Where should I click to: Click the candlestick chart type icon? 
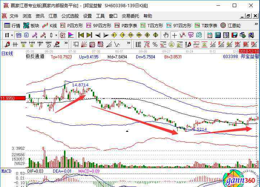pyautogui.click(x=51, y=35)
